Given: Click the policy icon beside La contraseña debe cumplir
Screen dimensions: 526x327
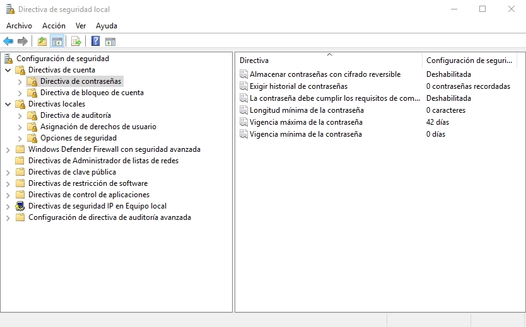Looking at the screenshot, I should click(243, 98).
